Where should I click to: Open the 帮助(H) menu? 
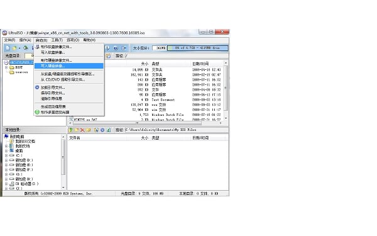point(89,40)
